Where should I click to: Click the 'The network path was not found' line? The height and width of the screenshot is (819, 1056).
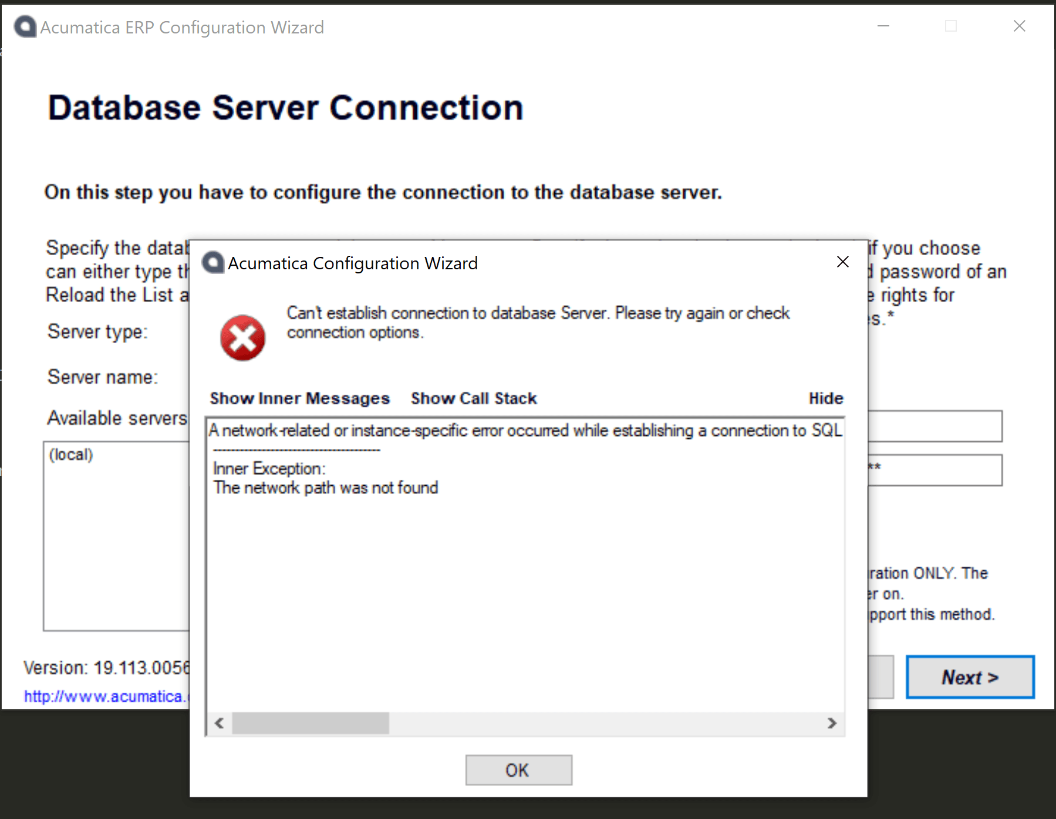coord(326,488)
